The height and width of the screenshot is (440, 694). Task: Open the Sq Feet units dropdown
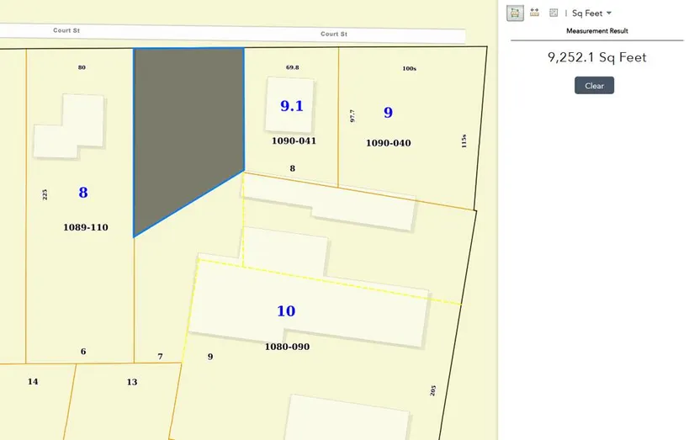point(592,13)
